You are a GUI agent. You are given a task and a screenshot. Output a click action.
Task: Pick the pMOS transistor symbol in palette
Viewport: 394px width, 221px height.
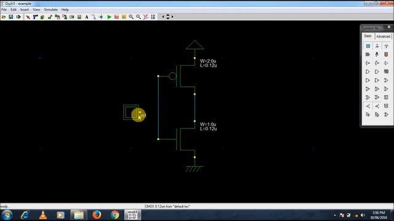point(377,106)
